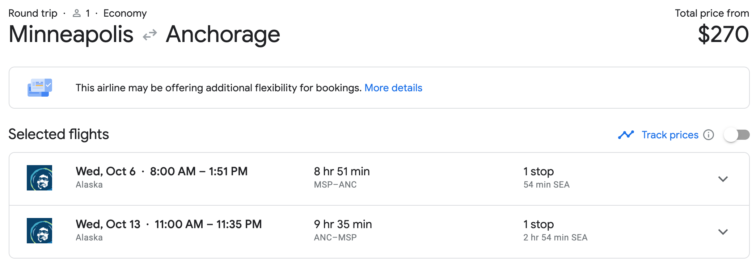Click the Minneapolis origin heading
The height and width of the screenshot is (260, 752).
[71, 34]
